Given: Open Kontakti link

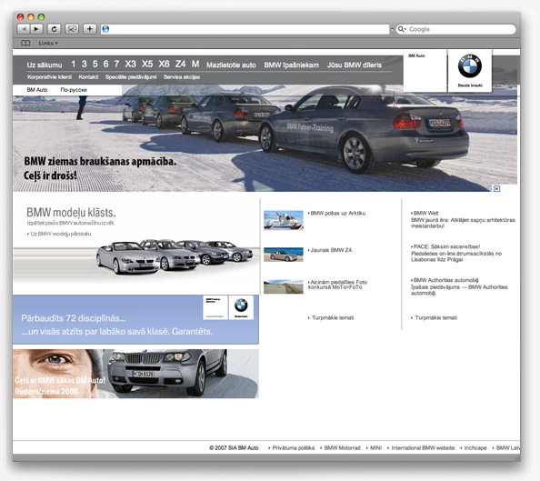Looking at the screenshot, I should coord(88,77).
